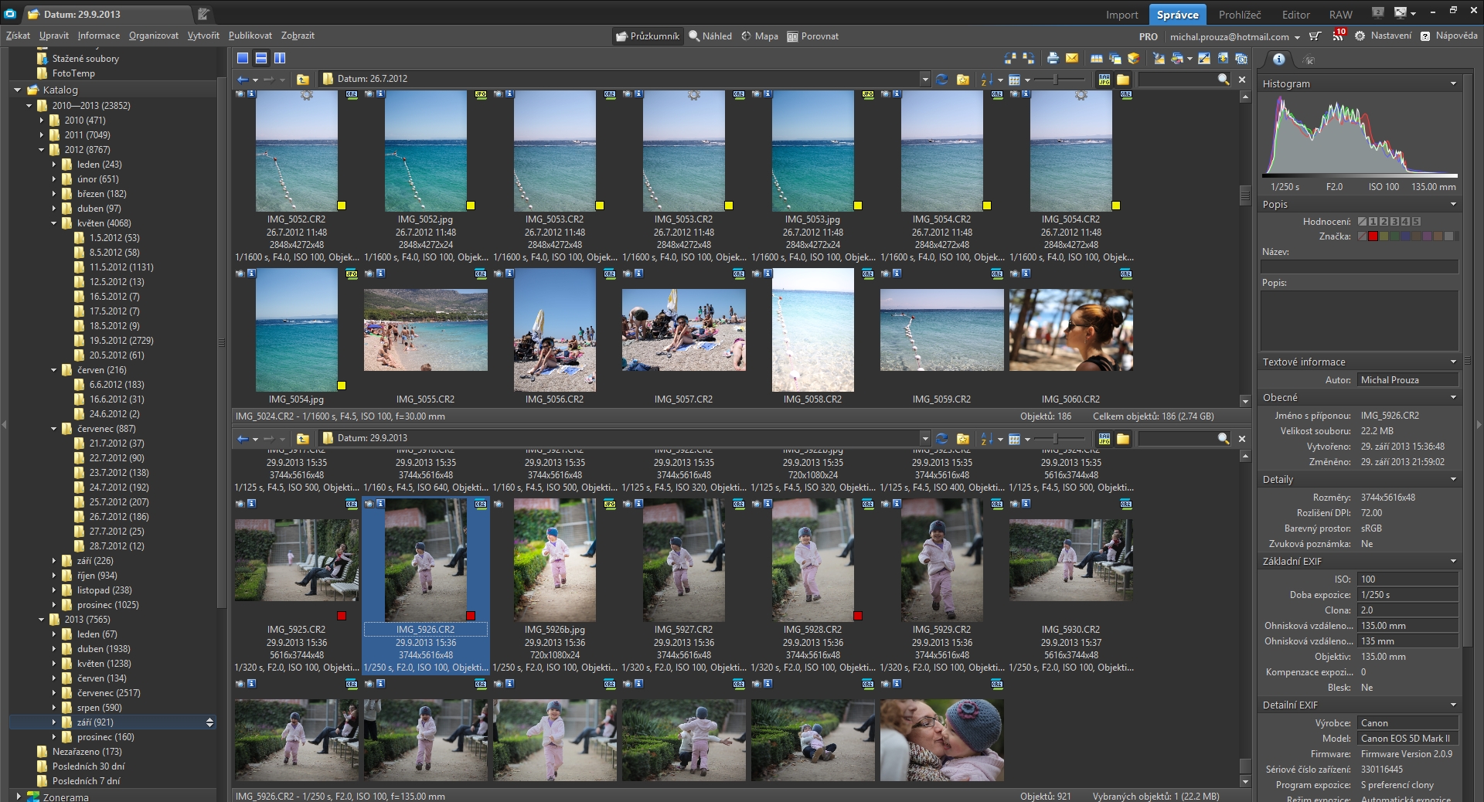The height and width of the screenshot is (802, 1484).
Task: Click search magnifier in upper browser
Action: click(x=1224, y=79)
